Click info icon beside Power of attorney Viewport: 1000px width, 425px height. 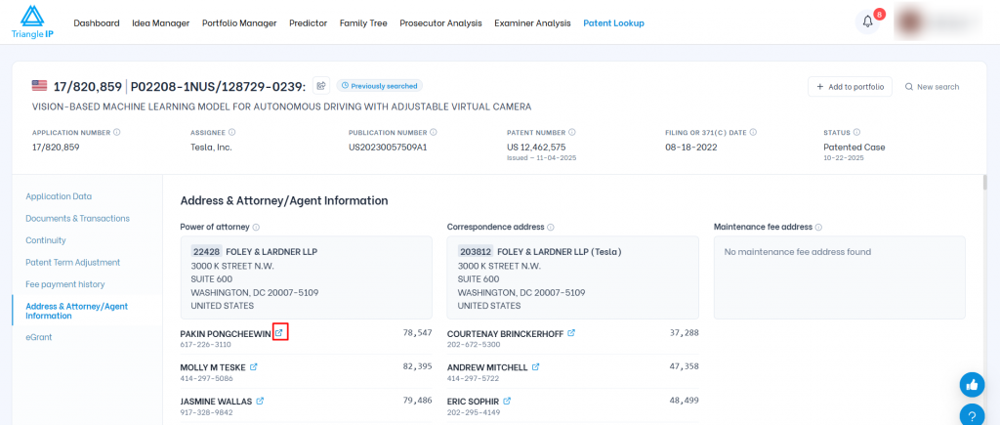(x=256, y=228)
